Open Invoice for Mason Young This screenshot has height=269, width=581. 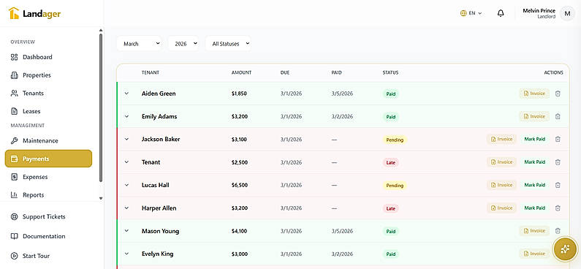click(534, 231)
